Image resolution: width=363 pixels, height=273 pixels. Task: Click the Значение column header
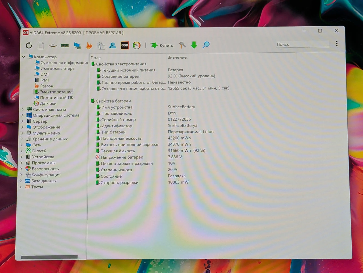pyautogui.click(x=177, y=57)
